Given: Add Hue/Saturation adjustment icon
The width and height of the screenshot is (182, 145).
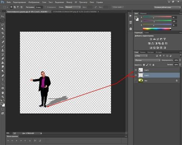Looking at the screenshot, I should [x=149, y=44].
